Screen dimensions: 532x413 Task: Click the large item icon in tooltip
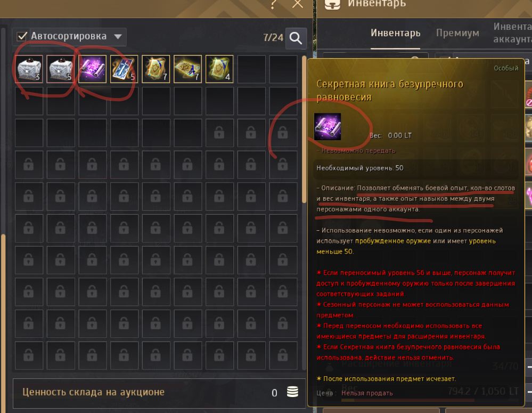coord(328,127)
